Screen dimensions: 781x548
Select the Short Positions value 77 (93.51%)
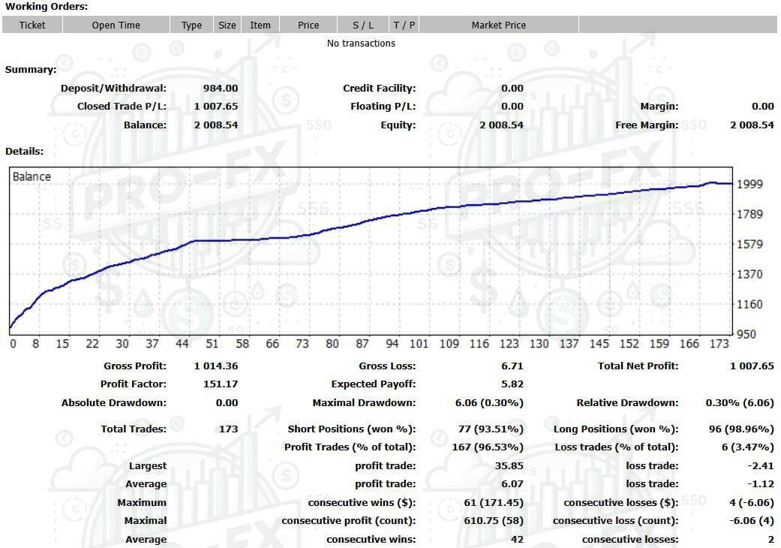pyautogui.click(x=491, y=429)
